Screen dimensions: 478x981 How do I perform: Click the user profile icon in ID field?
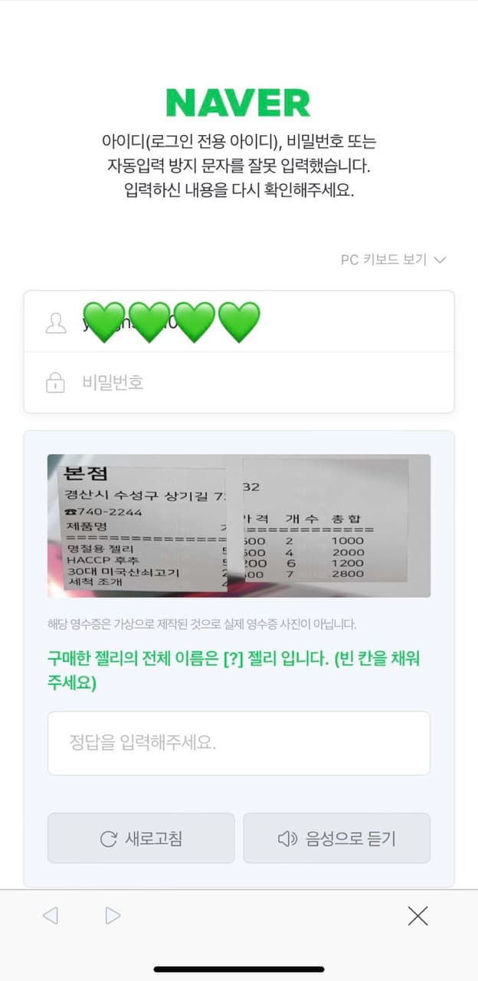pos(55,323)
